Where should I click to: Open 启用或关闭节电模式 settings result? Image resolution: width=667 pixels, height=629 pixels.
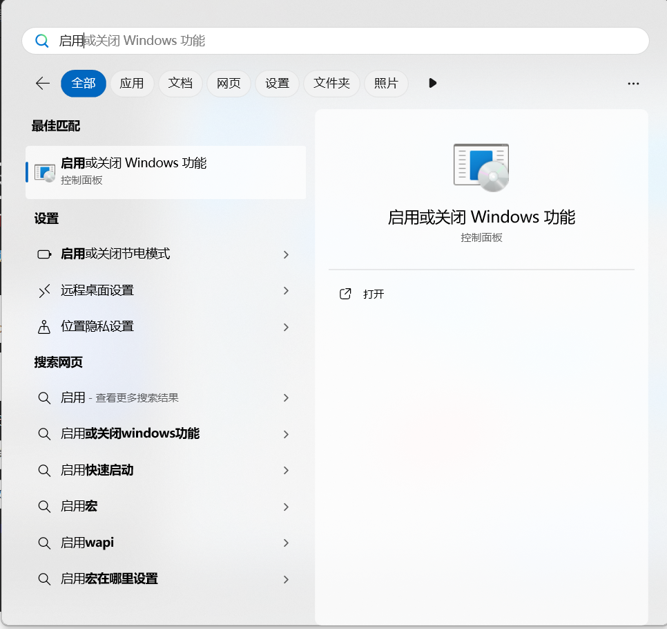(x=166, y=254)
